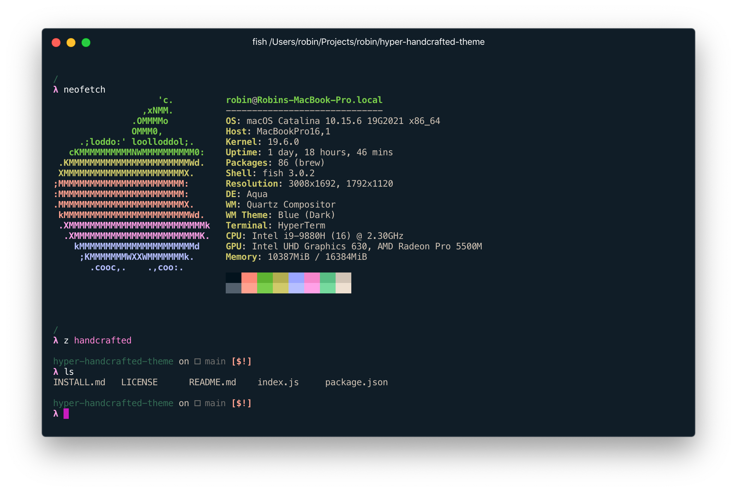
Task: Click the yellow minimize window button
Action: [71, 43]
